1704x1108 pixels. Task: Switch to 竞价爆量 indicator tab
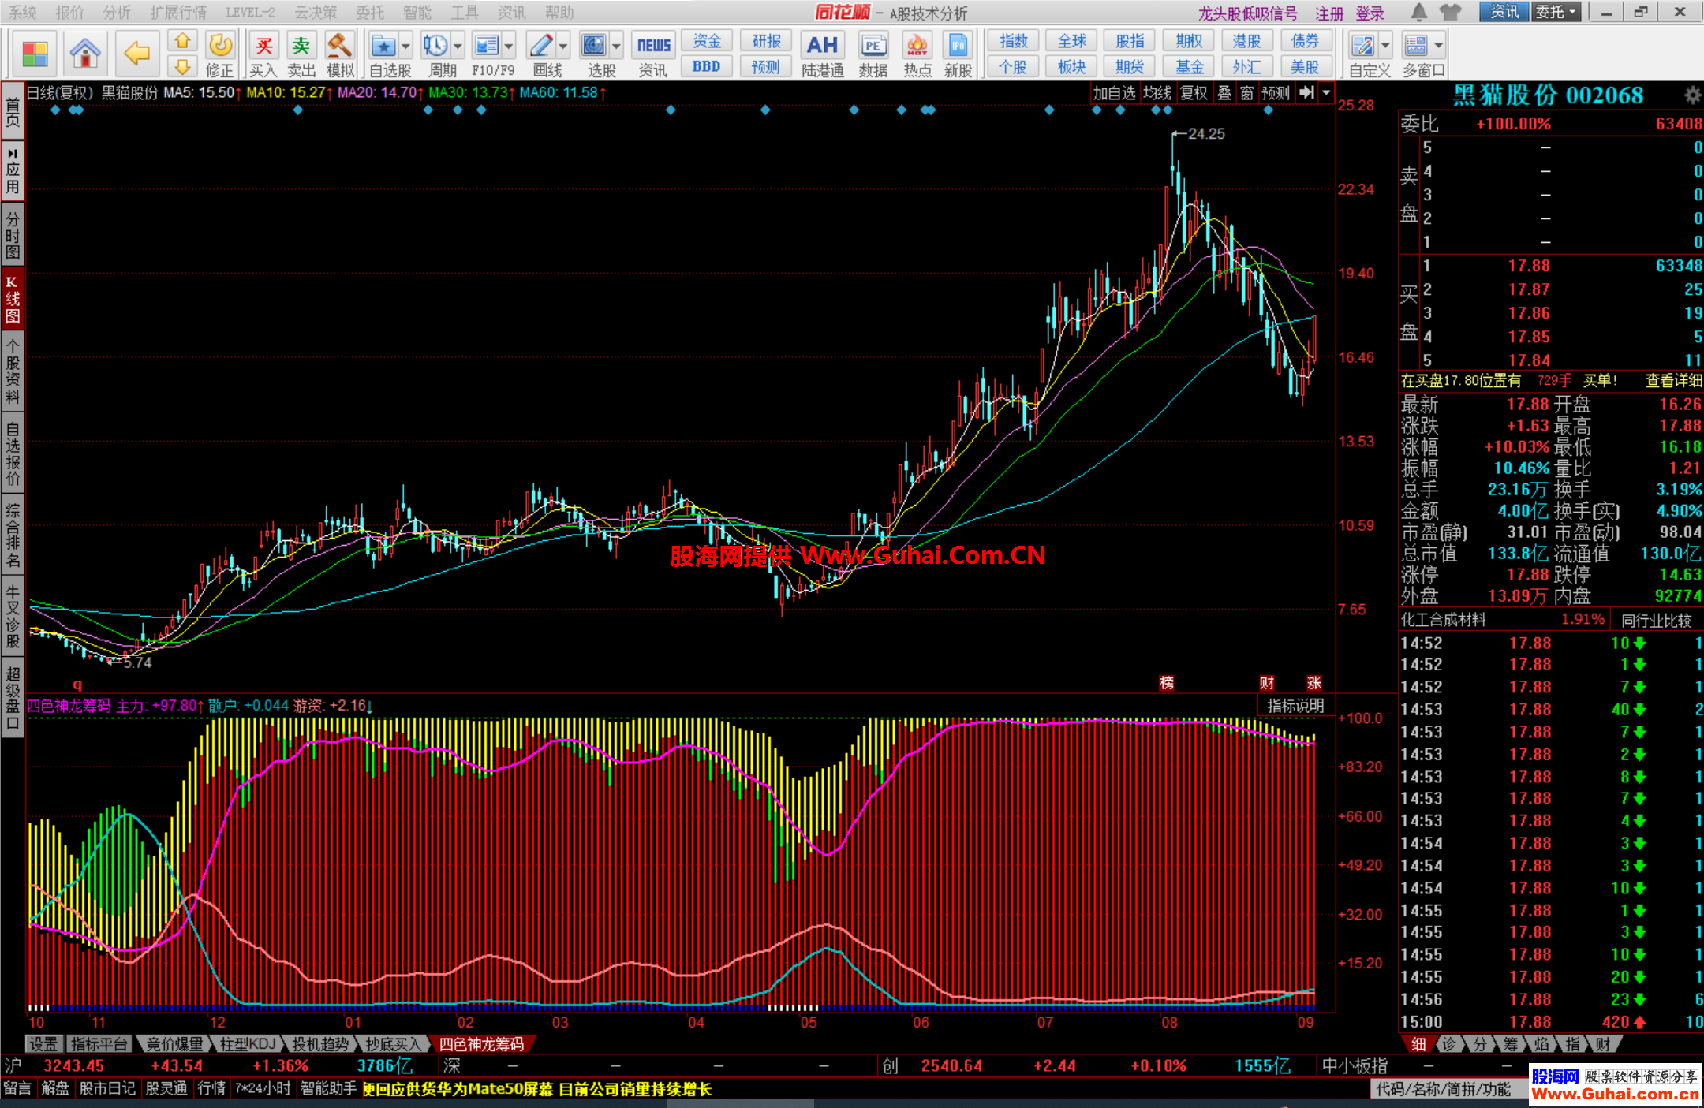point(174,1044)
